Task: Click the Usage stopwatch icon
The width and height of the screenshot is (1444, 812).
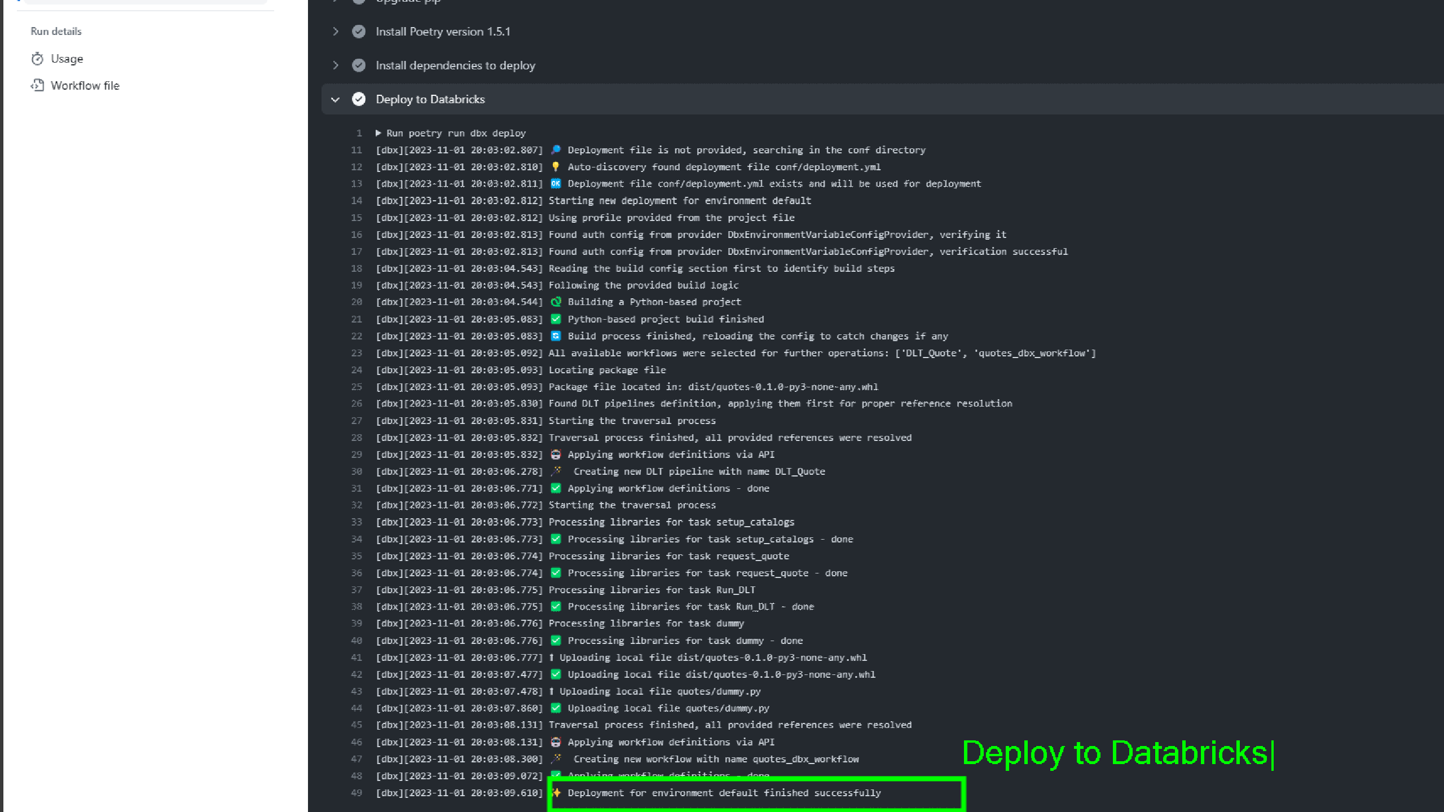Action: 37,59
